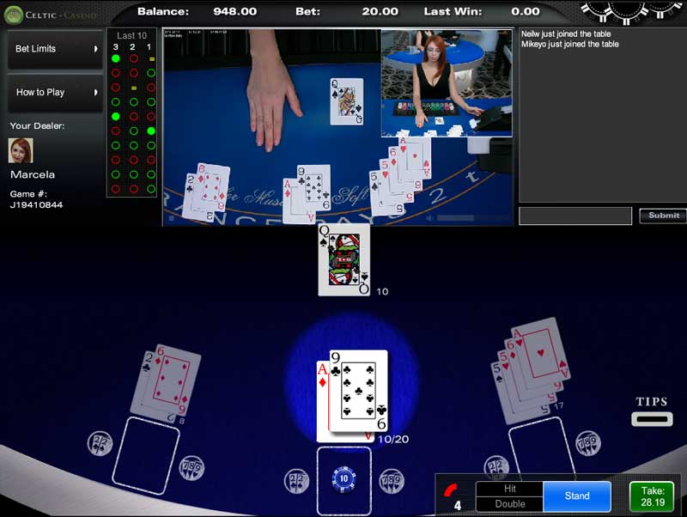Click the Tips box
This screenshot has height=517, width=687.
pyautogui.click(x=652, y=419)
